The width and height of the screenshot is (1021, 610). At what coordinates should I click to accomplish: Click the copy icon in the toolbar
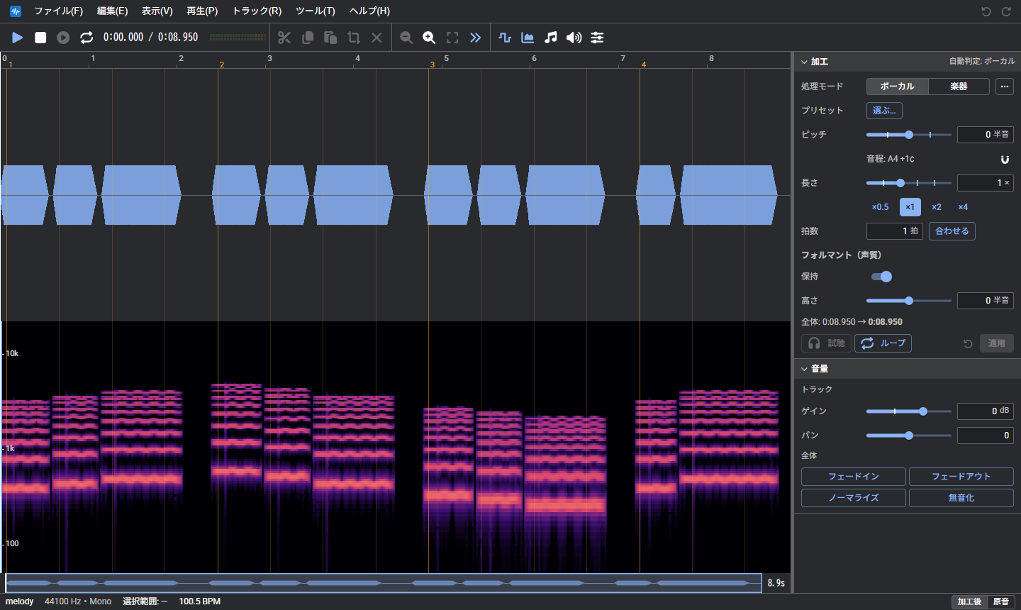point(308,38)
